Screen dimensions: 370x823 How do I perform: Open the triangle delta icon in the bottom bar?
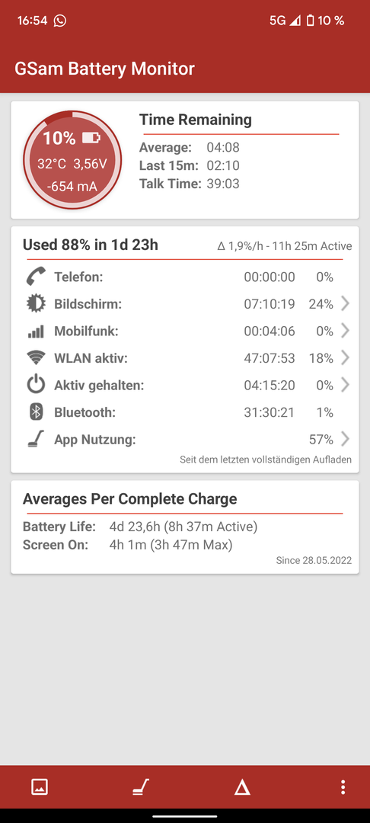(x=241, y=786)
